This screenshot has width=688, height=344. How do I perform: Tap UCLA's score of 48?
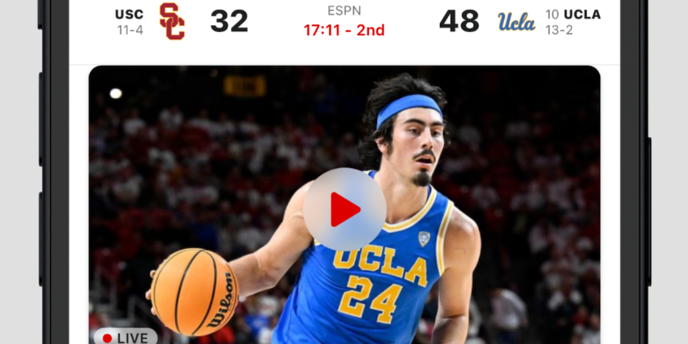click(459, 21)
